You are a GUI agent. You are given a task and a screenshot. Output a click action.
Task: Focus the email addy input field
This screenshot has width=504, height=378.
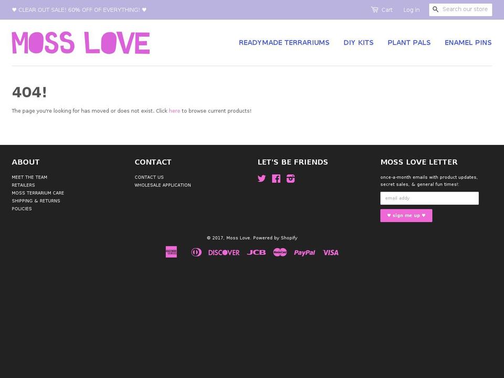pos(429,198)
